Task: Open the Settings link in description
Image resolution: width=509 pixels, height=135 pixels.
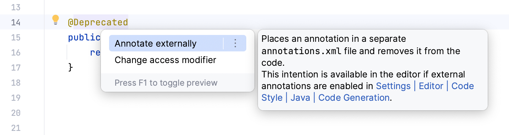Action: click(393, 86)
